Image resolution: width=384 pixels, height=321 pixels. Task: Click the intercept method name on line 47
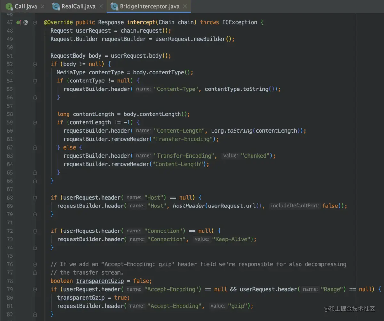click(x=141, y=22)
